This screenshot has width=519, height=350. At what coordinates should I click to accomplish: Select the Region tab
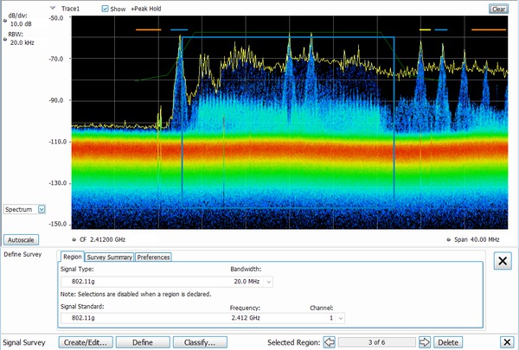coord(72,257)
